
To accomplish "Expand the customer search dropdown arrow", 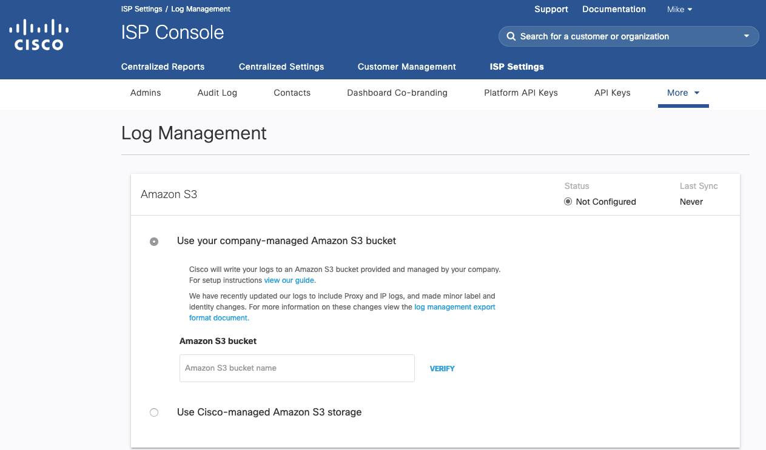I will click(747, 36).
